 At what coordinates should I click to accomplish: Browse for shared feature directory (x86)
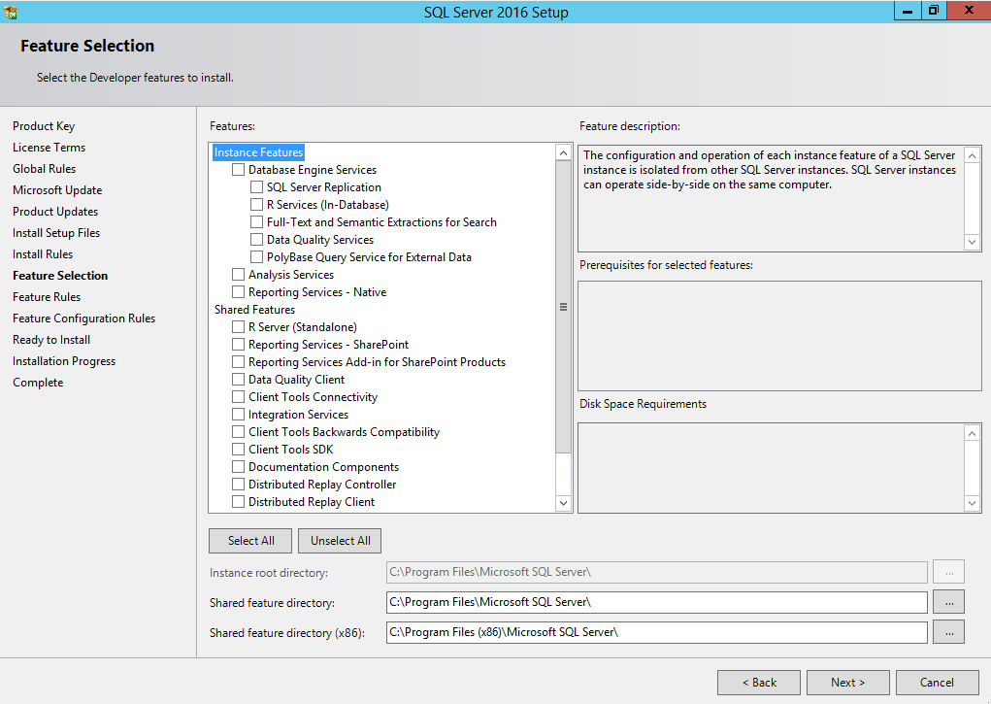coord(948,632)
